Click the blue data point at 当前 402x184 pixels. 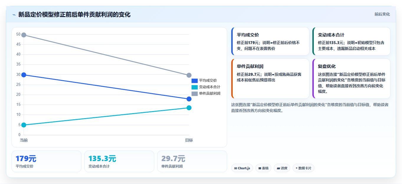point(24,75)
